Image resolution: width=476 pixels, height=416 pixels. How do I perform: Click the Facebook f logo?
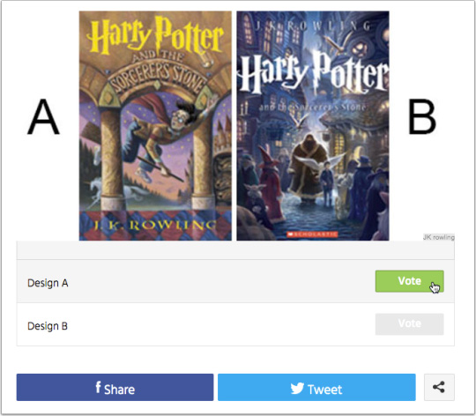tap(98, 387)
